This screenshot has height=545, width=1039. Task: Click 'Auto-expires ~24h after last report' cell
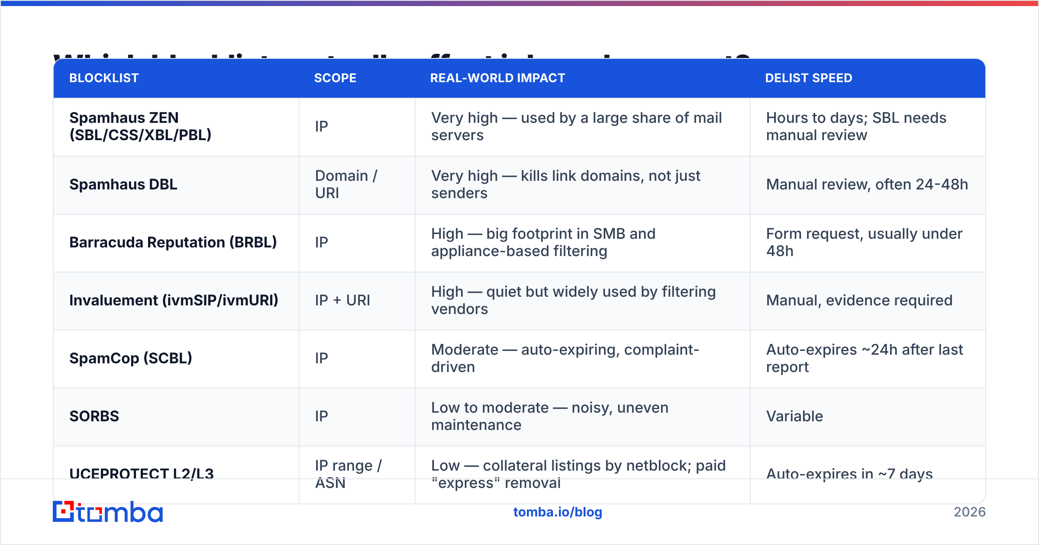point(868,359)
